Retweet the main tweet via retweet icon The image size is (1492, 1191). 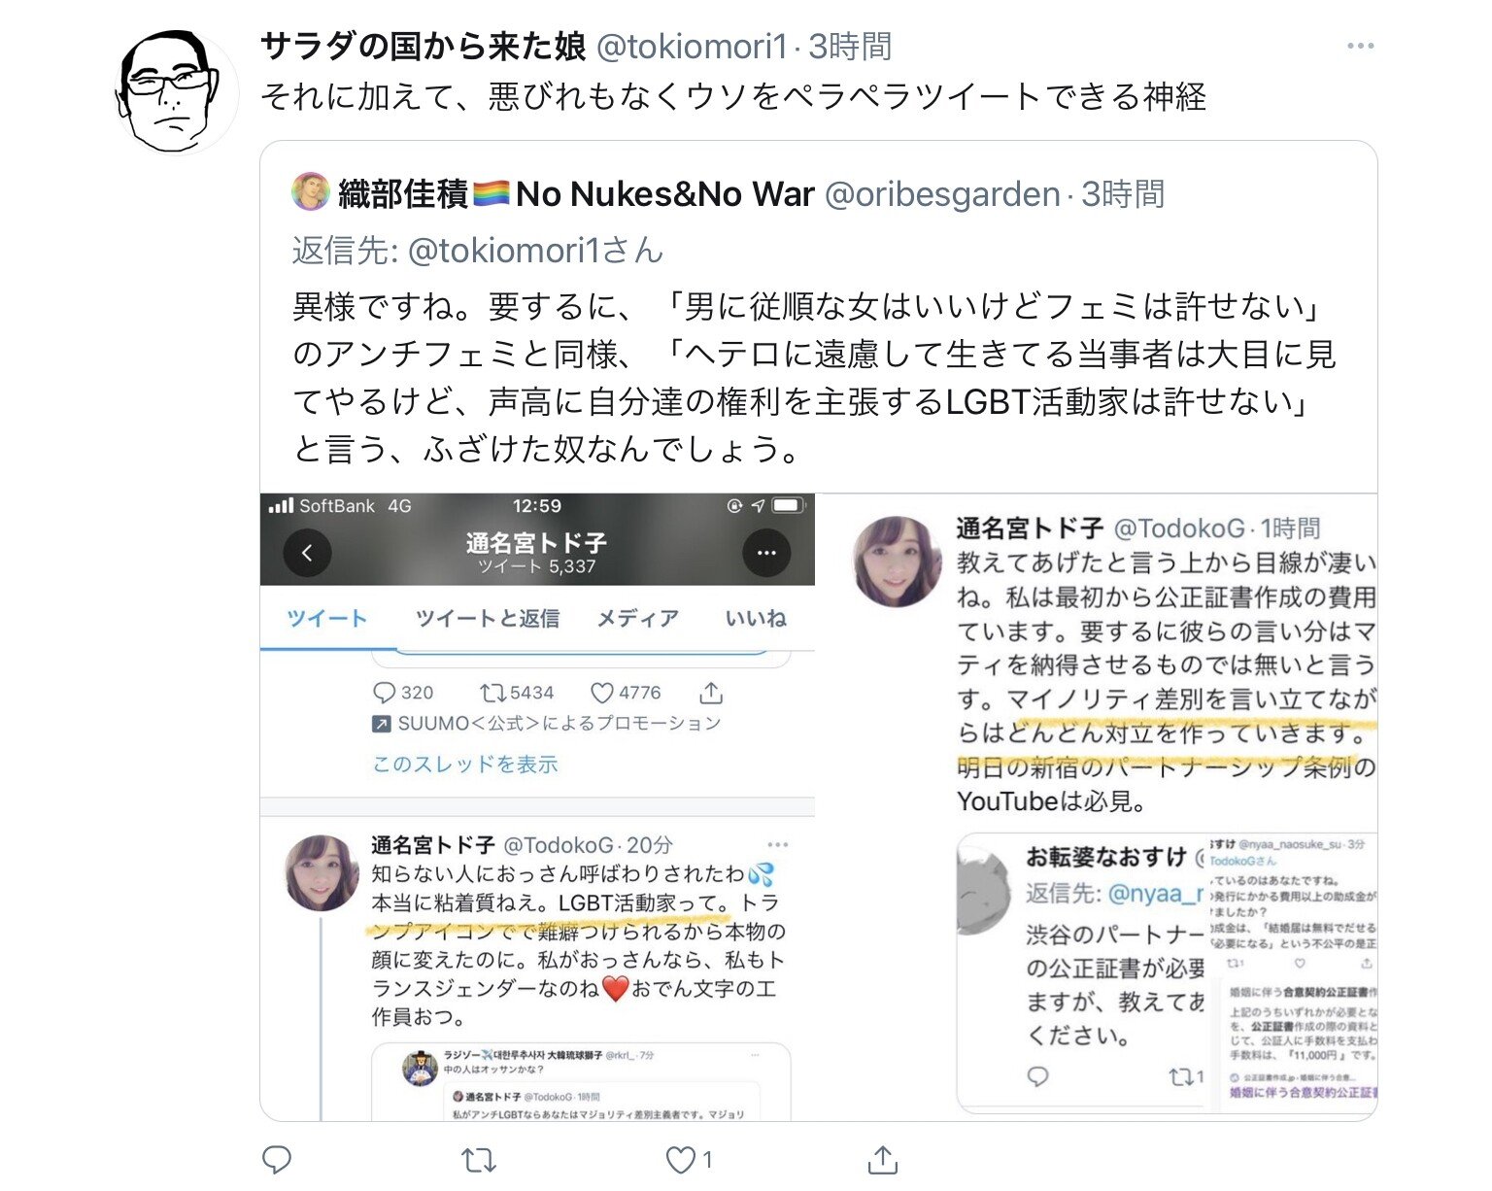(x=478, y=1160)
